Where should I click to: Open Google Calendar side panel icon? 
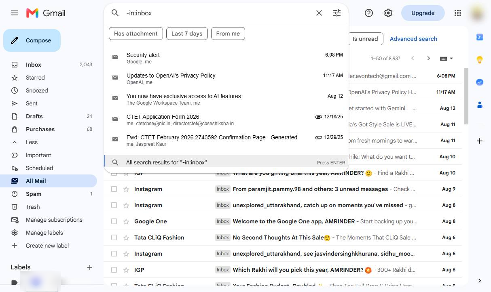click(x=480, y=37)
